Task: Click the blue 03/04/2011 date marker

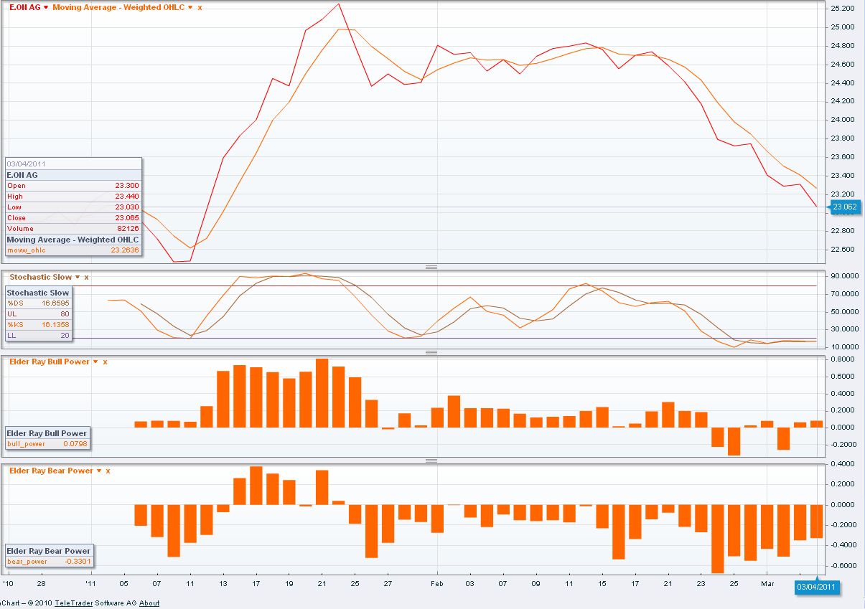Action: click(x=817, y=587)
